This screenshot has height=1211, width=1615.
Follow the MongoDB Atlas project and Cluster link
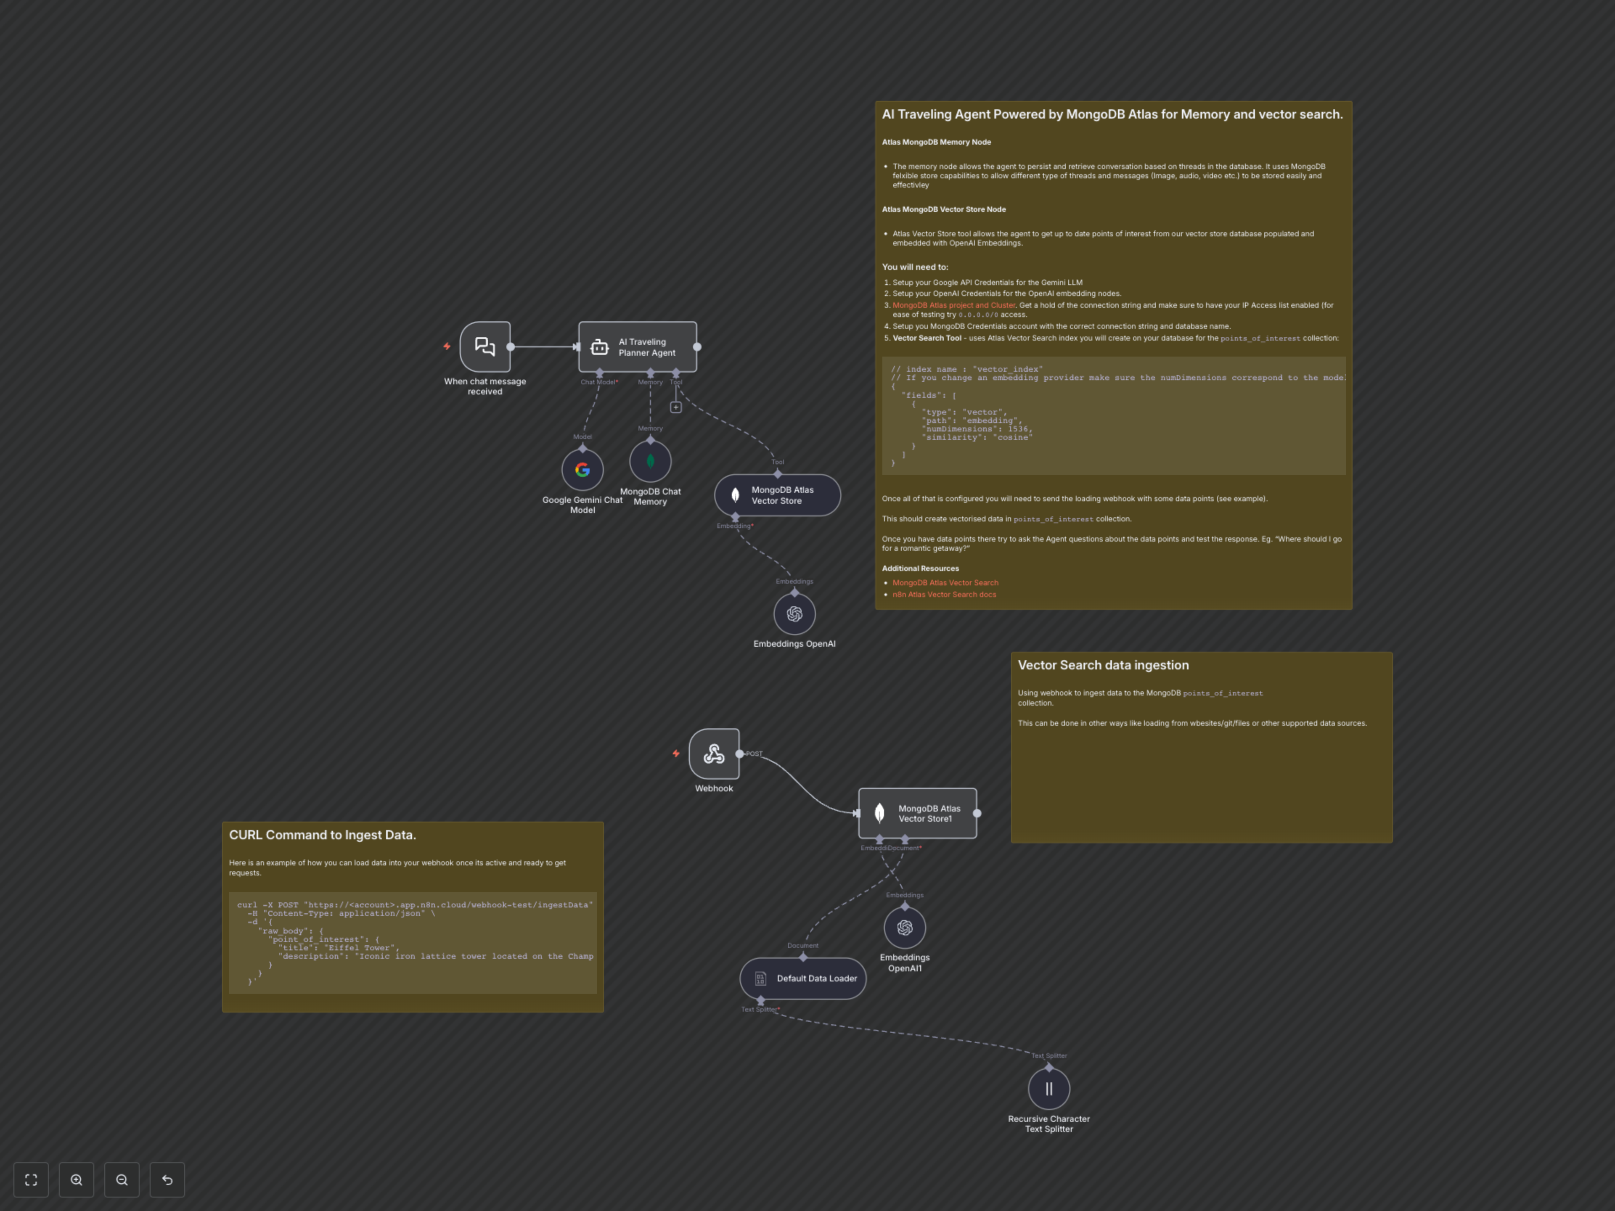coord(953,305)
